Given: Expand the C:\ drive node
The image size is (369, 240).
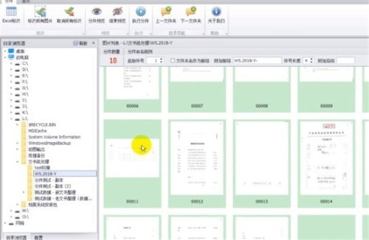Looking at the screenshot, I should [11, 63].
